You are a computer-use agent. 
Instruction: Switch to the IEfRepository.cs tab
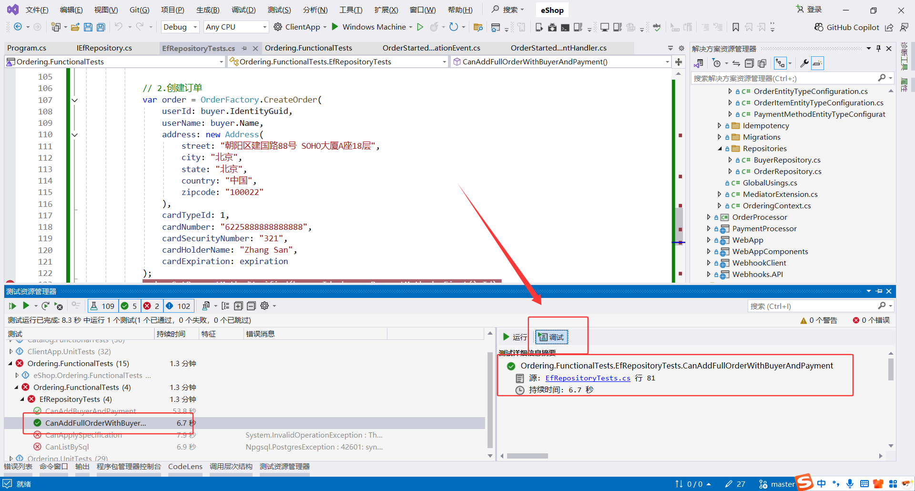104,48
